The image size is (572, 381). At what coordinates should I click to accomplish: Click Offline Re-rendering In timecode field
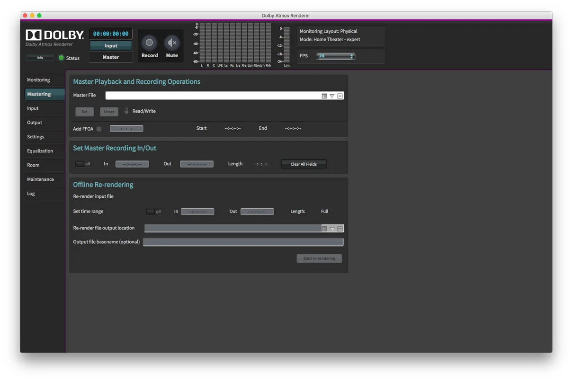pos(197,212)
